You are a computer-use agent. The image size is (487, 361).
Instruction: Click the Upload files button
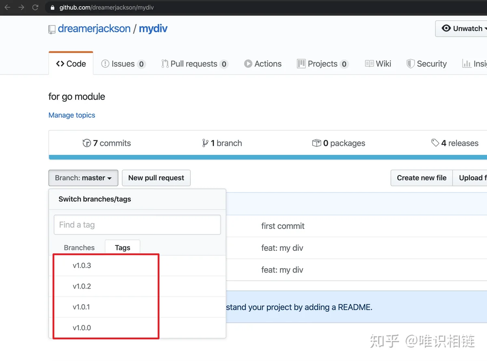(x=471, y=178)
